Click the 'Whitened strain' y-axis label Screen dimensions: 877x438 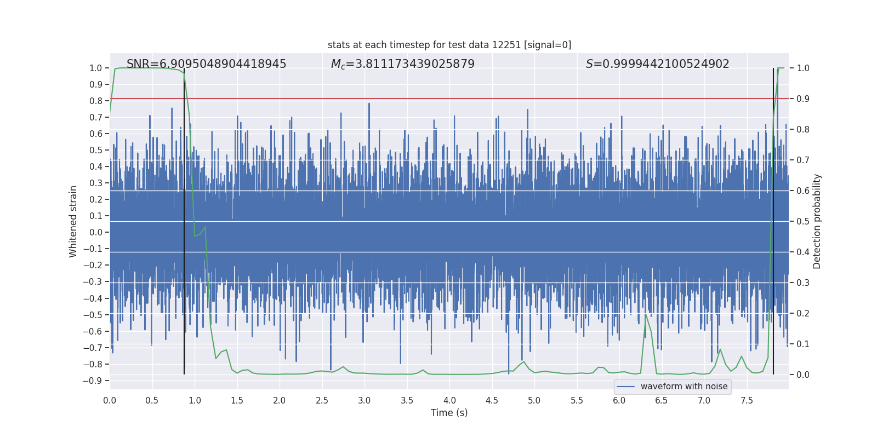tap(73, 221)
